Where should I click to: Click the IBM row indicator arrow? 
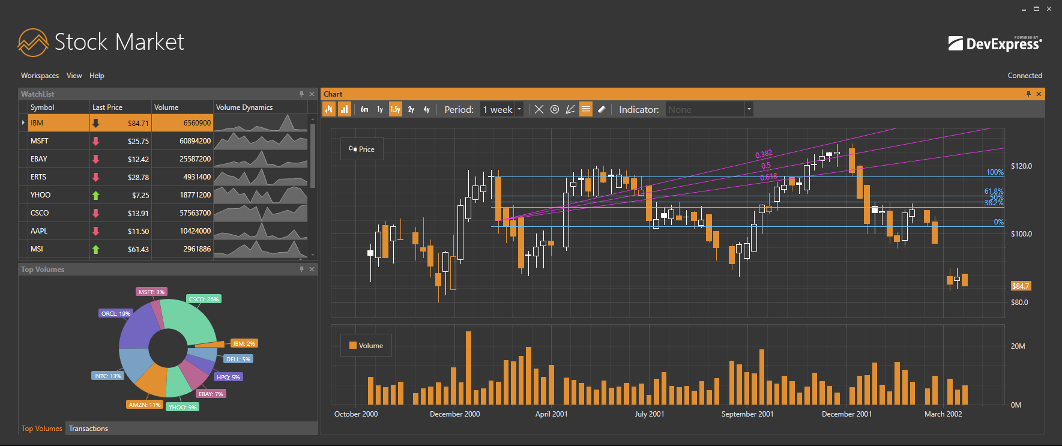pyautogui.click(x=23, y=123)
